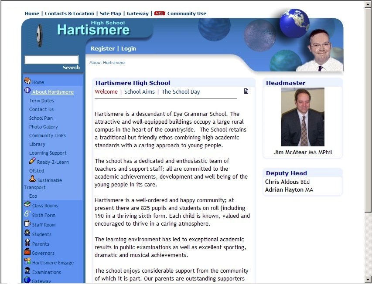
Task: Click inside the search text field
Action: point(51,60)
